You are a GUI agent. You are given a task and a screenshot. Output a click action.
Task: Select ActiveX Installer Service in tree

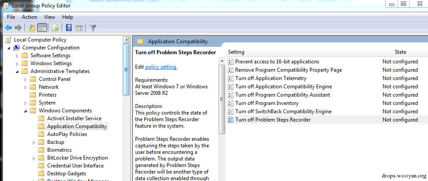(x=74, y=118)
